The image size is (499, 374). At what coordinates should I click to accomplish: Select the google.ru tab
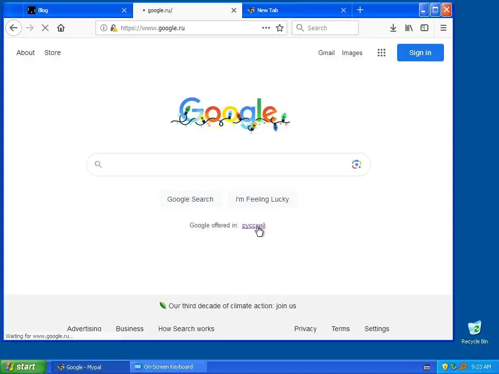[187, 10]
